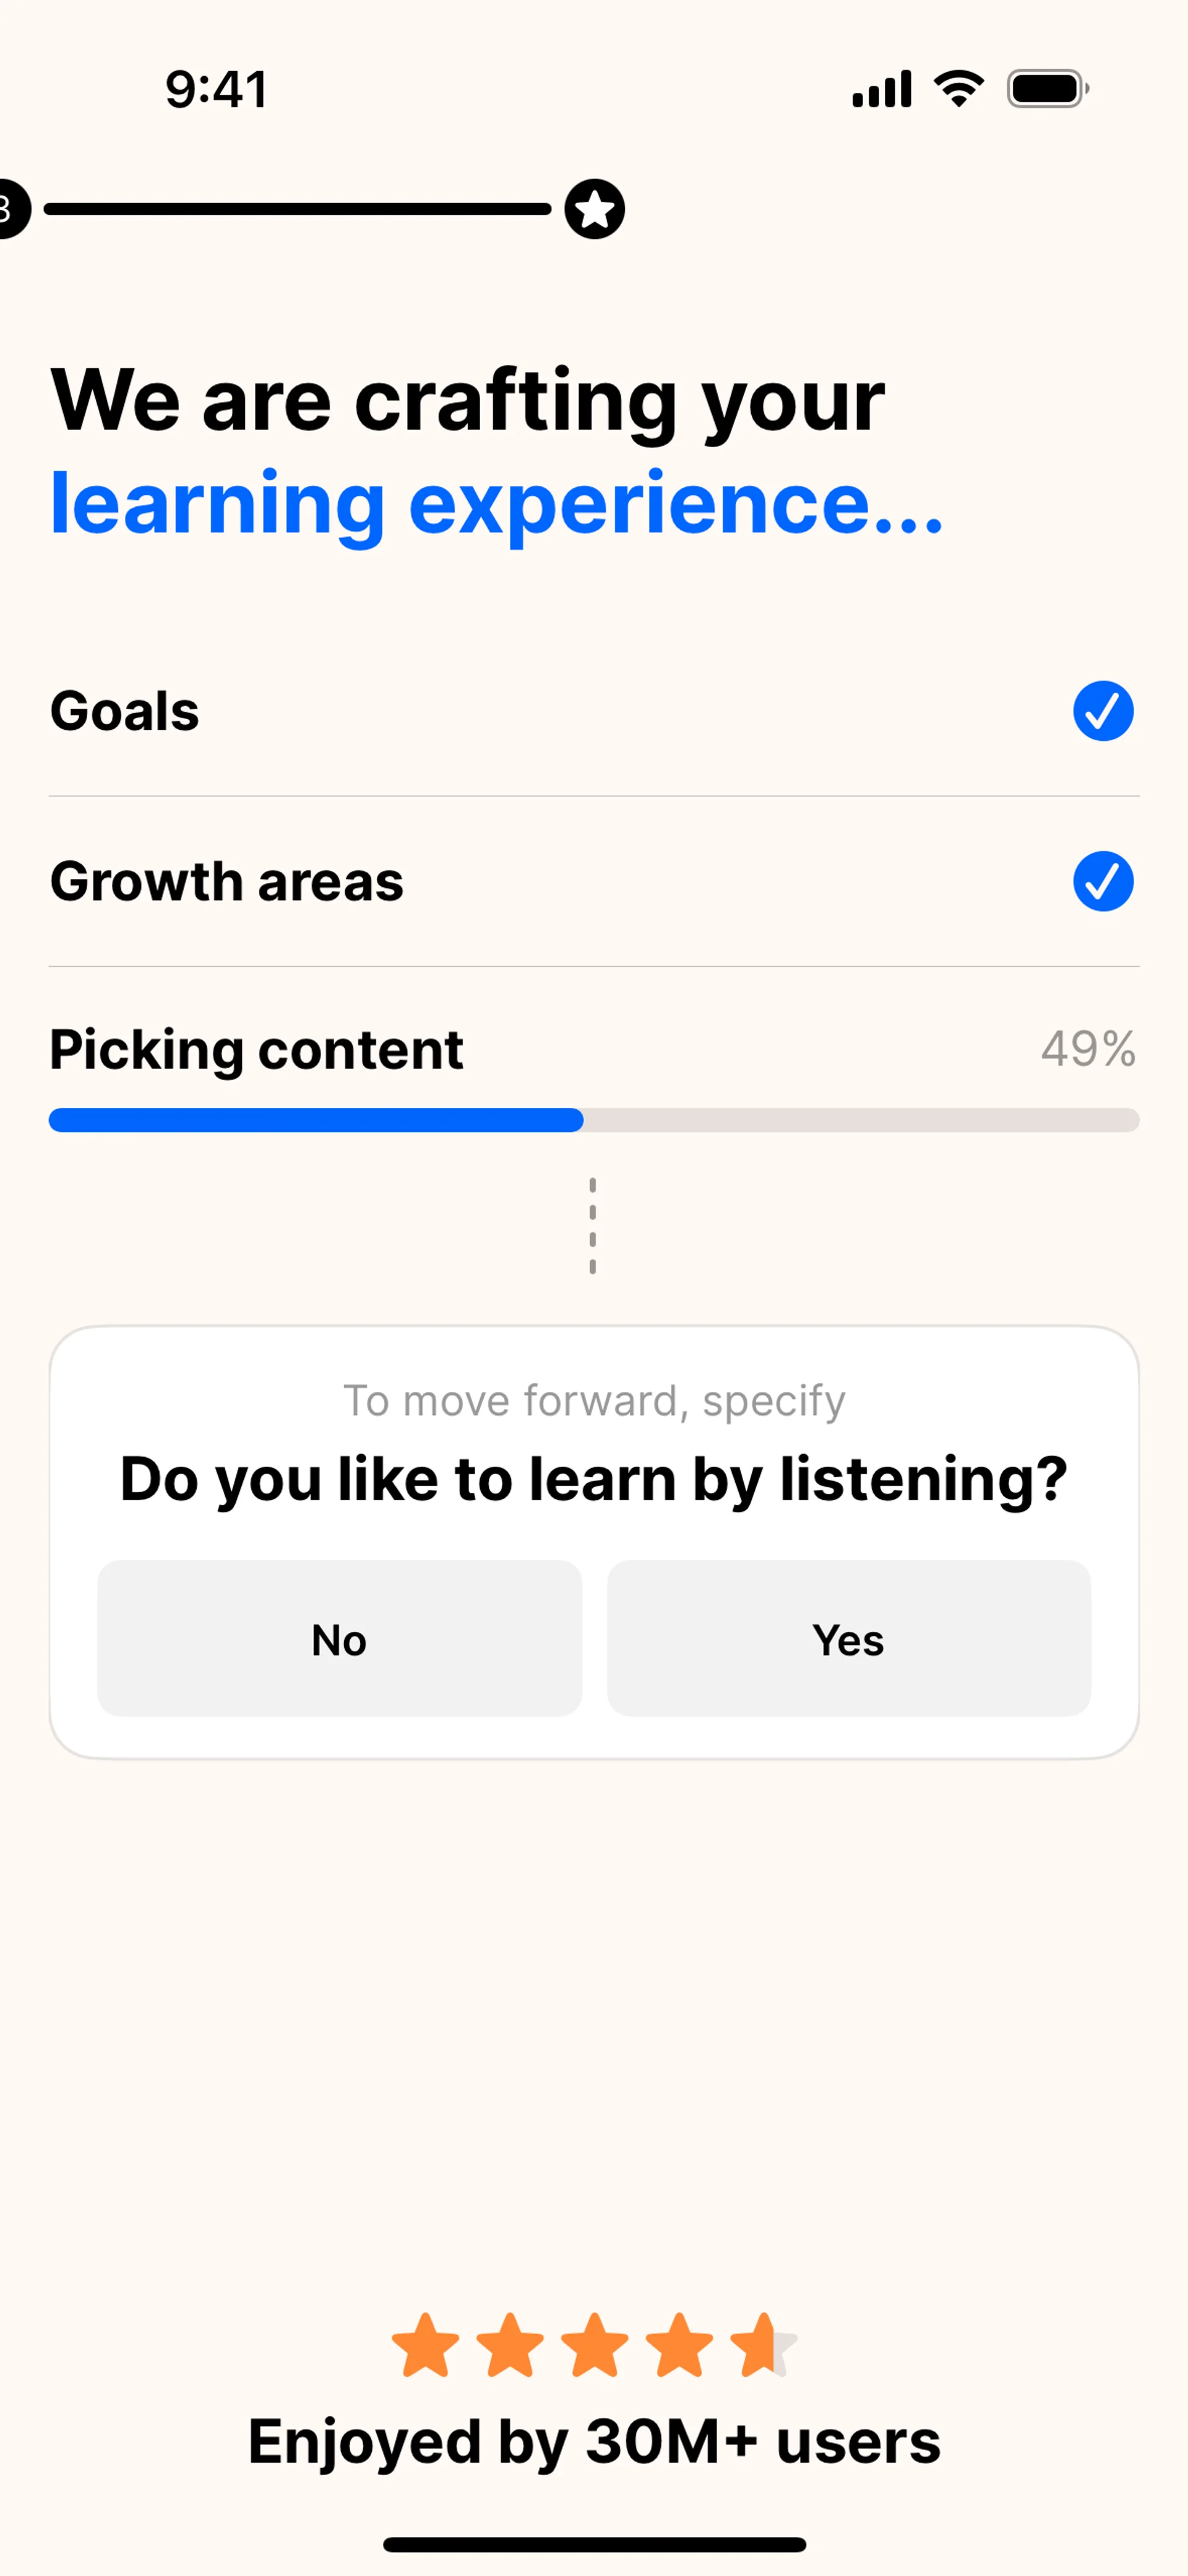Tap the Picking content label
The height and width of the screenshot is (2576, 1188).
coord(257,1049)
